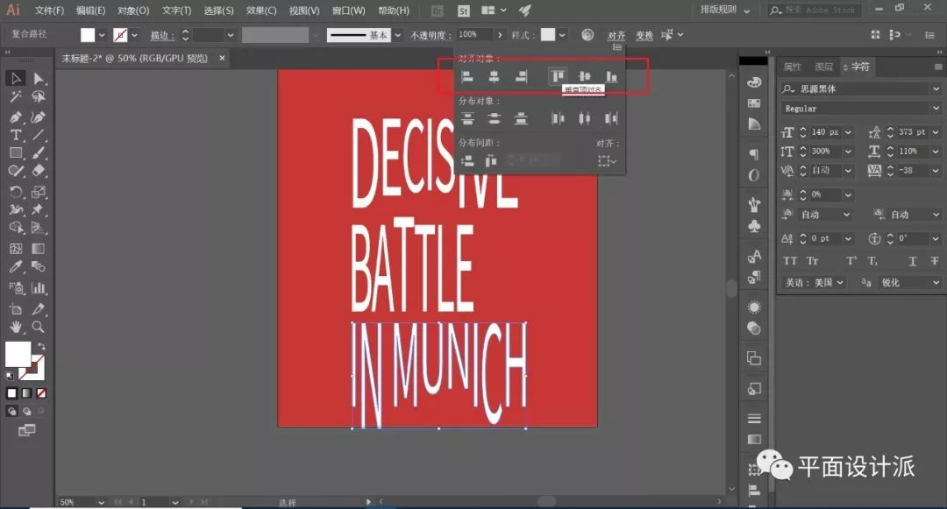Choose the Hand tool
Image resolution: width=947 pixels, height=509 pixels.
coord(16,327)
